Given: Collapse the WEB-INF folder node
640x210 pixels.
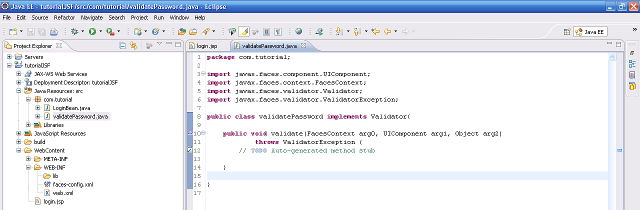Looking at the screenshot, I should tap(28, 167).
